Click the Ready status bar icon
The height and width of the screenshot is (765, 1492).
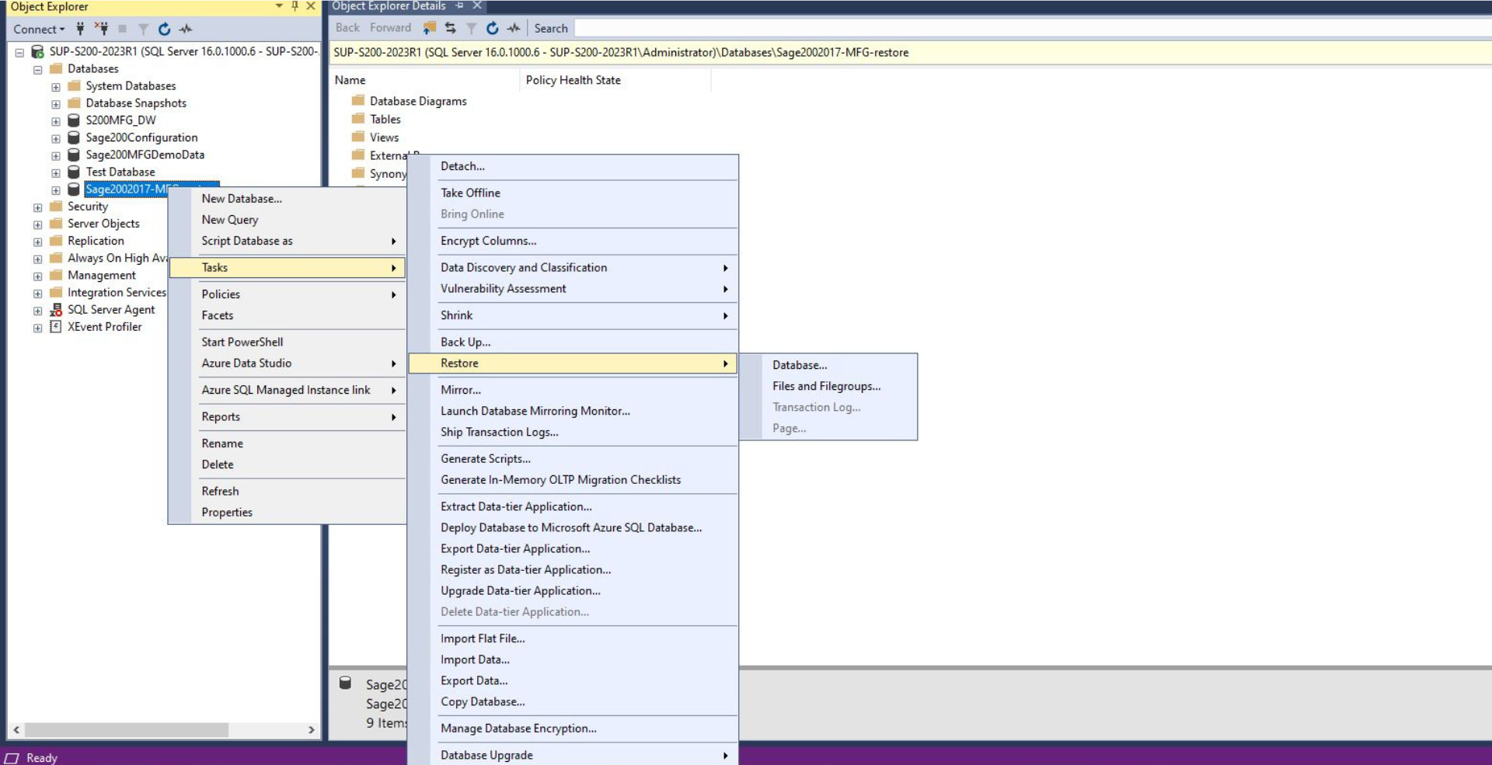tap(12, 758)
